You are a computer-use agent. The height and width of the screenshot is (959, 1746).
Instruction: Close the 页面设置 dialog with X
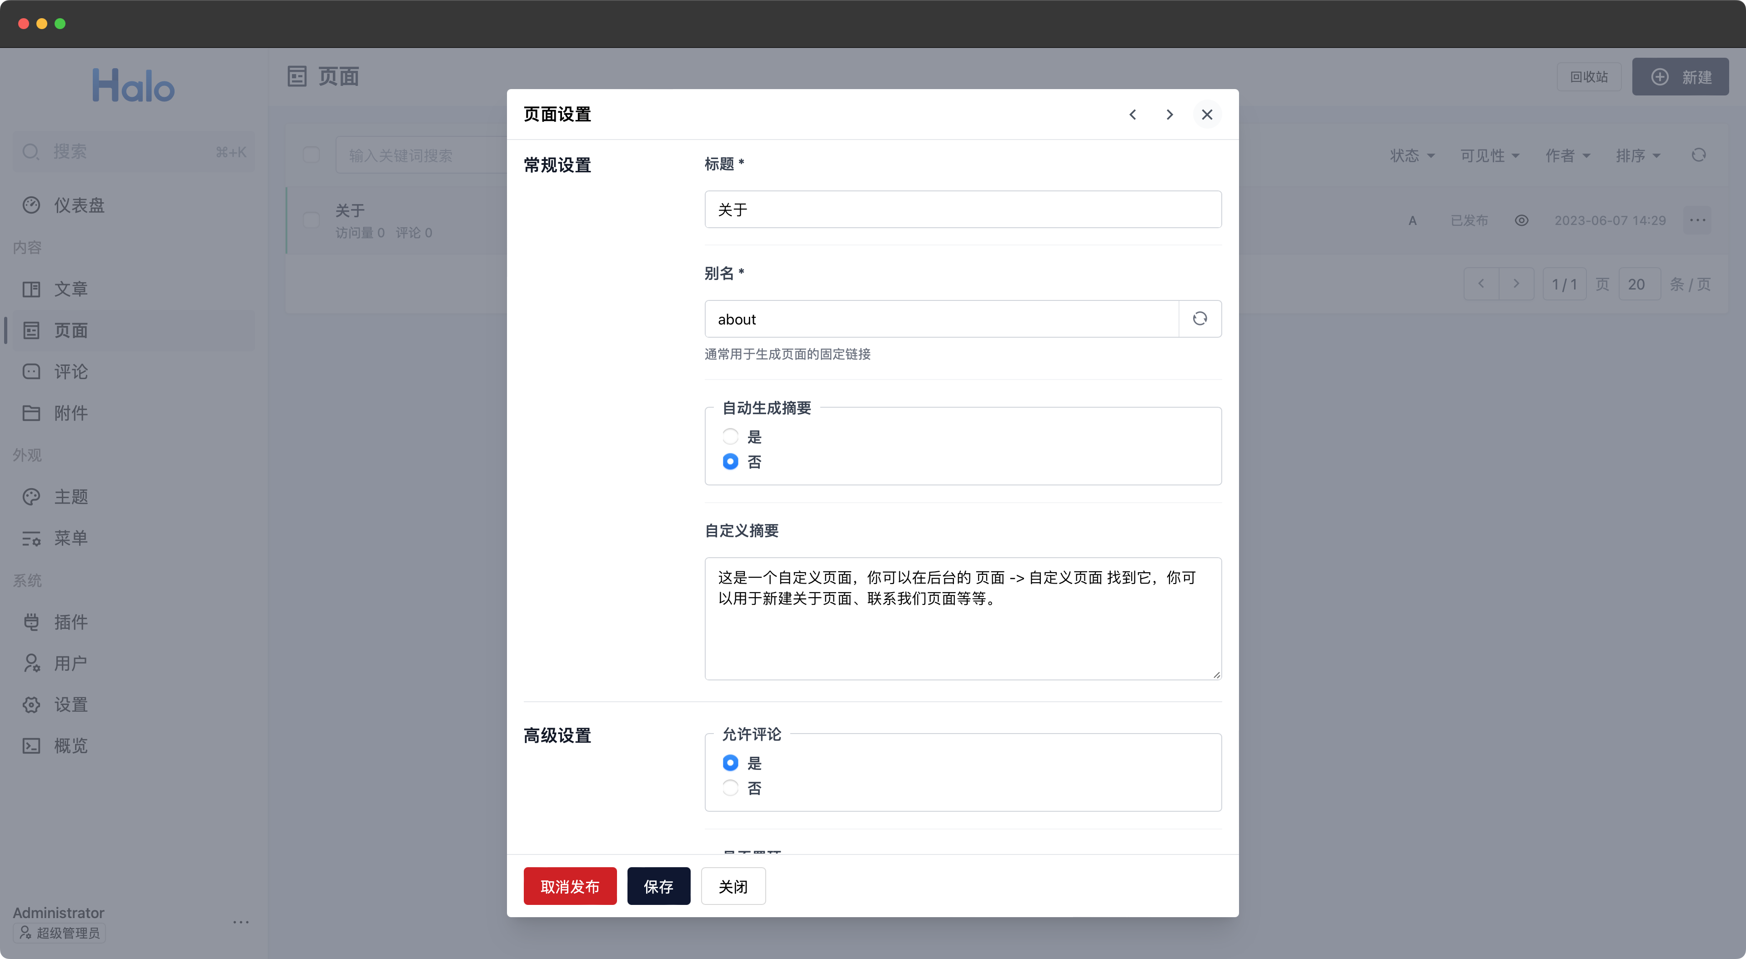point(1207,115)
